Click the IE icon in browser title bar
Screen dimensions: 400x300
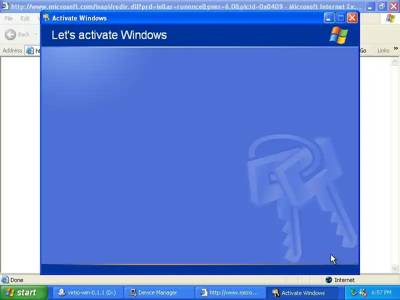click(x=4, y=6)
